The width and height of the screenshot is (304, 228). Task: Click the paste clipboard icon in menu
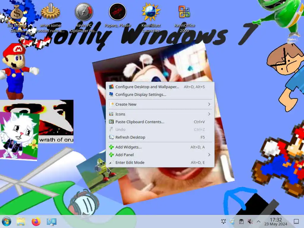(x=111, y=121)
